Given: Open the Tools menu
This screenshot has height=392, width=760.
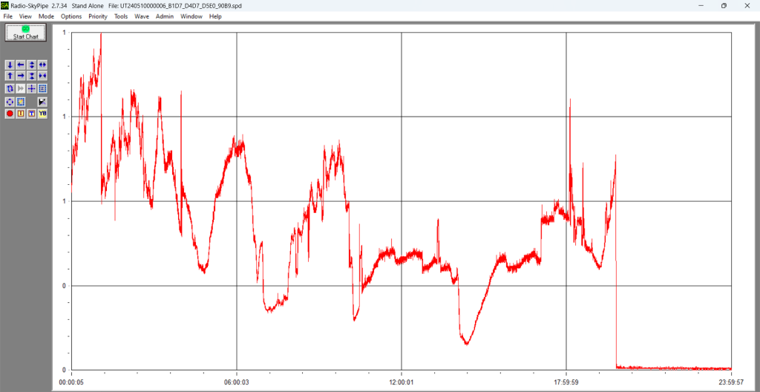Looking at the screenshot, I should pyautogui.click(x=121, y=16).
